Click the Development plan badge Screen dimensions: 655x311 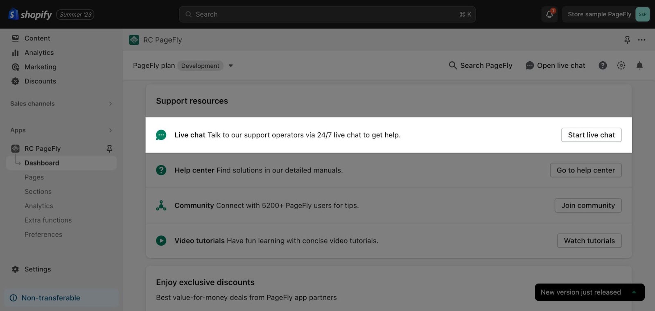pyautogui.click(x=200, y=66)
